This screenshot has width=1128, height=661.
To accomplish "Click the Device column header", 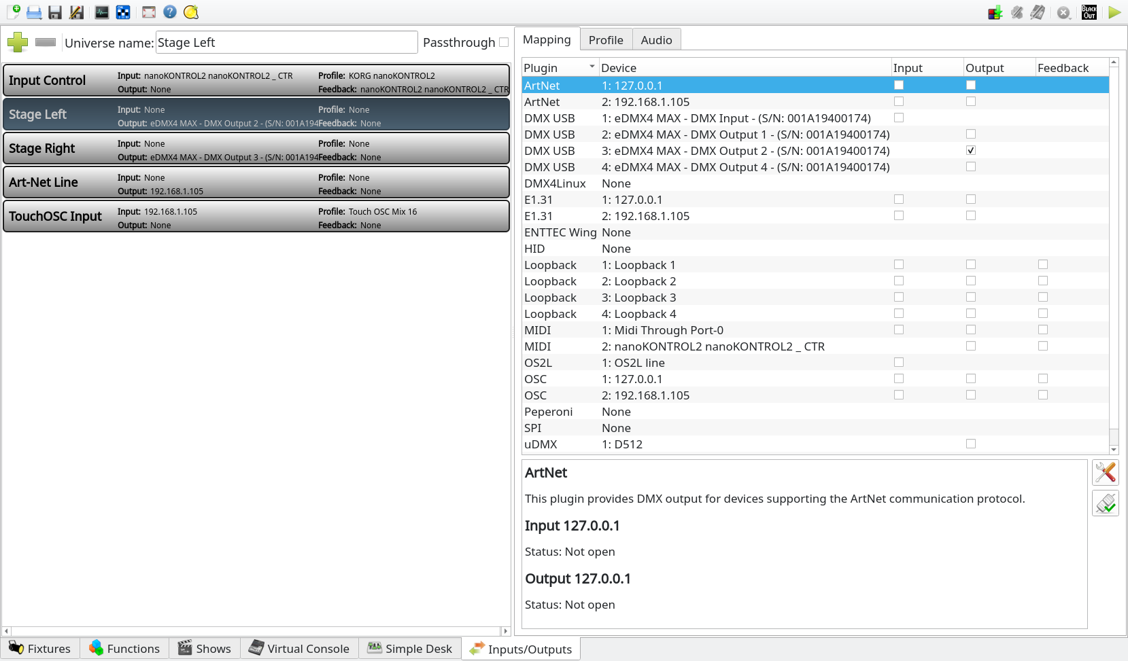I will pyautogui.click(x=745, y=67).
